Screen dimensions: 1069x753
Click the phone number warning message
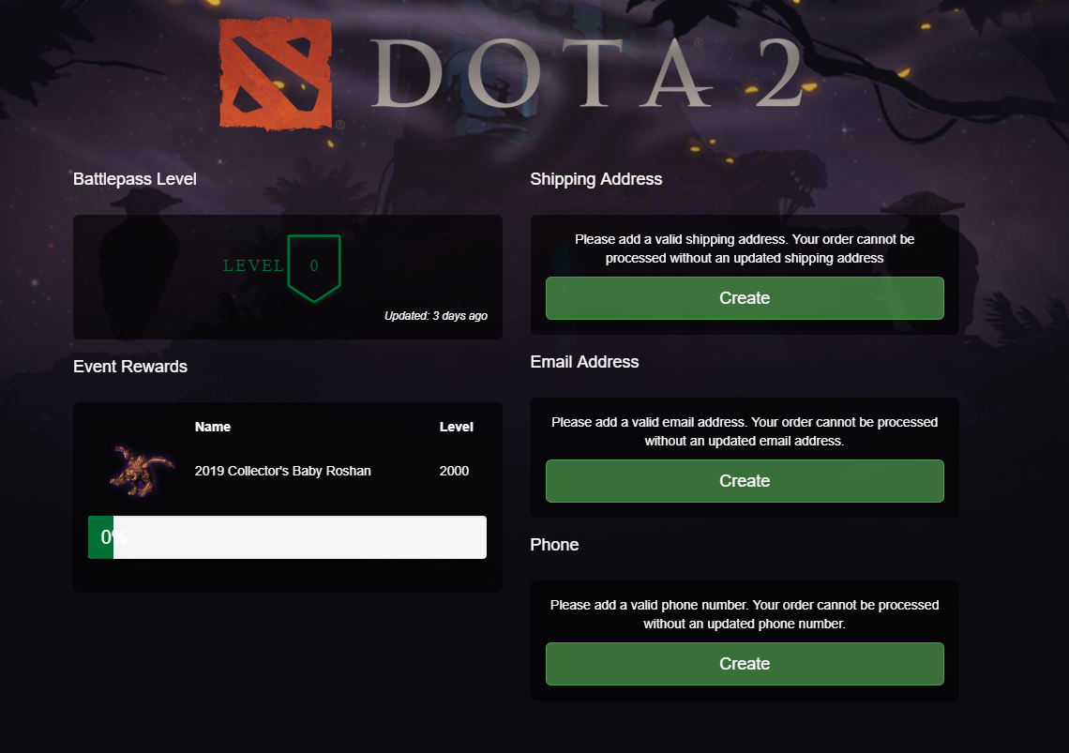pyautogui.click(x=745, y=614)
